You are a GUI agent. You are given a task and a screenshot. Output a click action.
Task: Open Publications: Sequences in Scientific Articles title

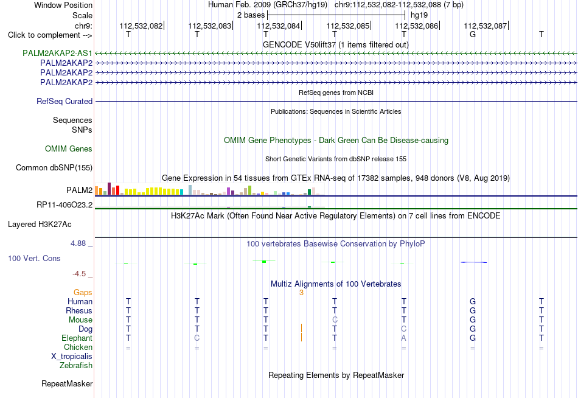336,111
